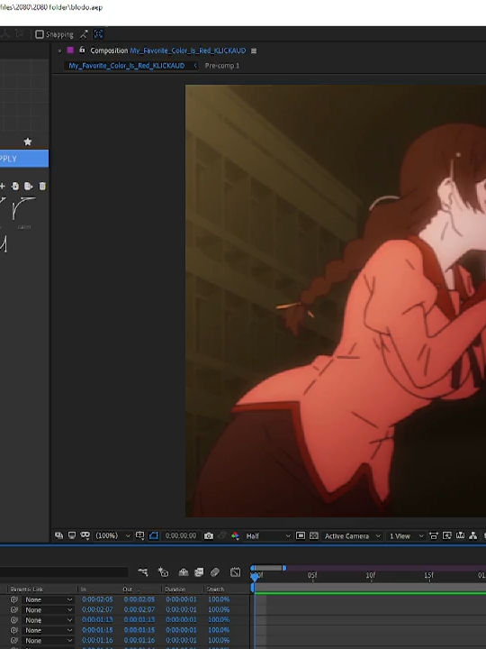Viewport: 486px width, 649px height.
Task: Enable the Snapping checkbox
Action: (x=40, y=34)
